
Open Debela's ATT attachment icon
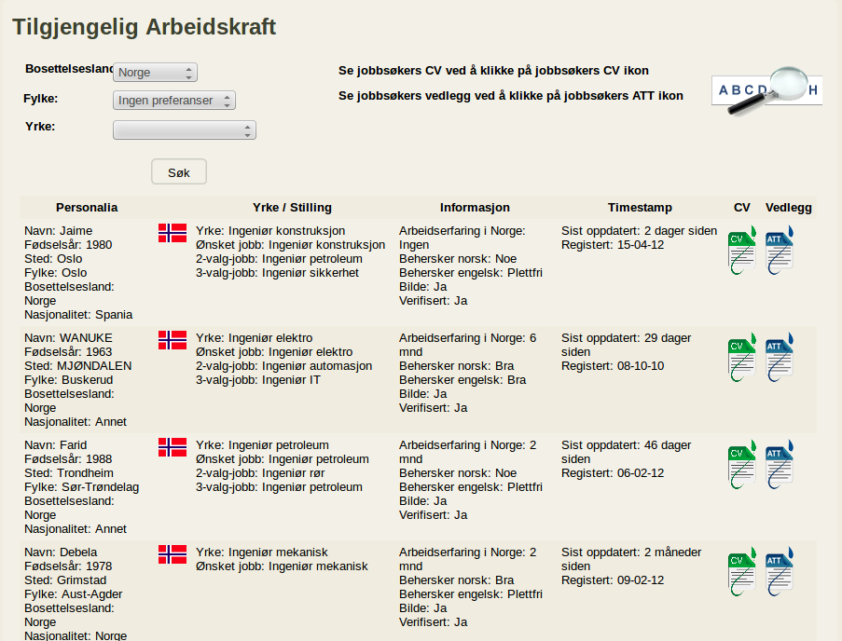(x=780, y=572)
